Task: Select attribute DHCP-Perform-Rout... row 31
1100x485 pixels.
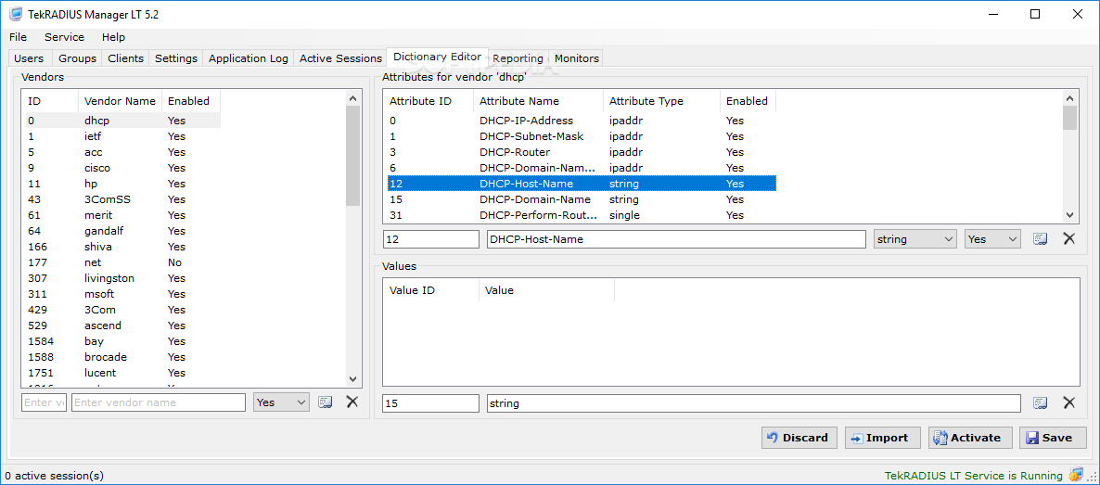Action: pyautogui.click(x=582, y=215)
